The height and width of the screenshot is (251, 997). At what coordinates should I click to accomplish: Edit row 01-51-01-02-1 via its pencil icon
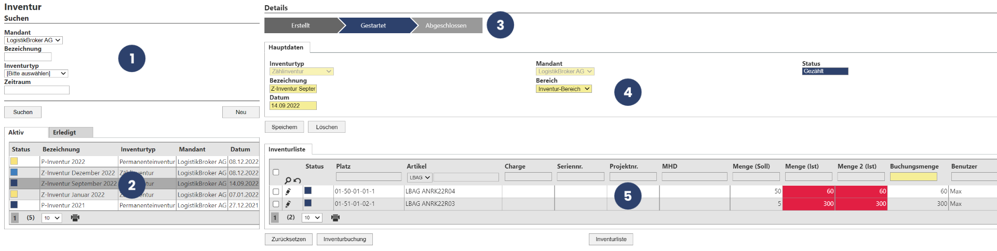pyautogui.click(x=288, y=204)
